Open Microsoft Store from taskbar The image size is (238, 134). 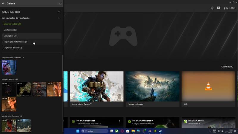pyautogui.click(x=128, y=131)
